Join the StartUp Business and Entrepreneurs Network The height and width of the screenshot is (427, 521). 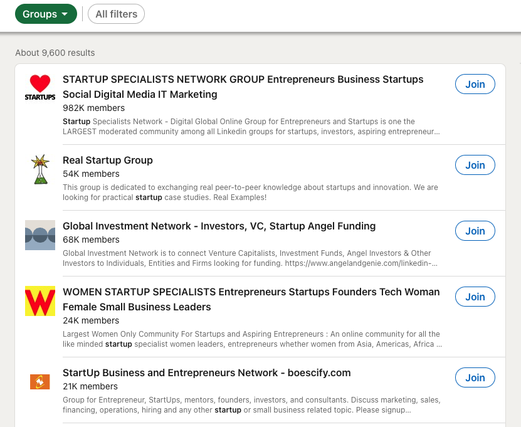(x=475, y=377)
